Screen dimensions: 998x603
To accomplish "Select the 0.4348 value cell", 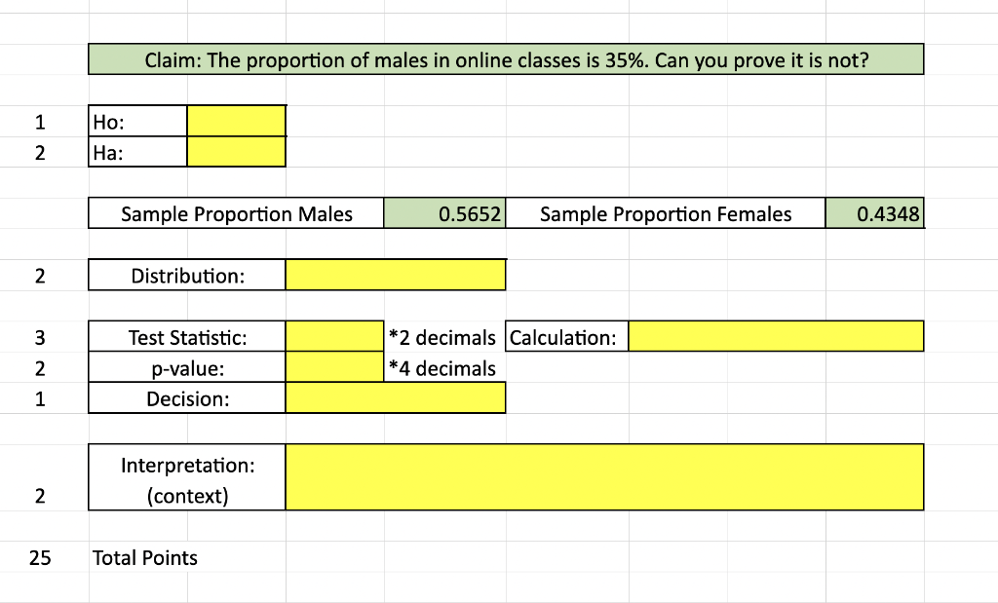I will tap(874, 213).
